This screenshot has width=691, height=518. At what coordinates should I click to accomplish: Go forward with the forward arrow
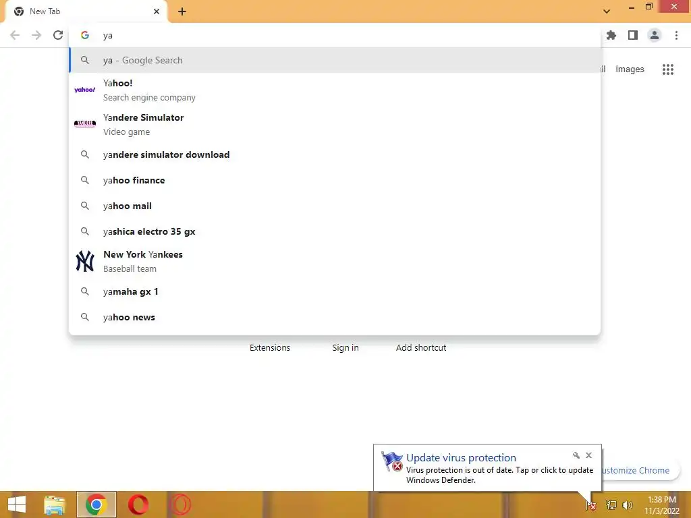coord(36,35)
